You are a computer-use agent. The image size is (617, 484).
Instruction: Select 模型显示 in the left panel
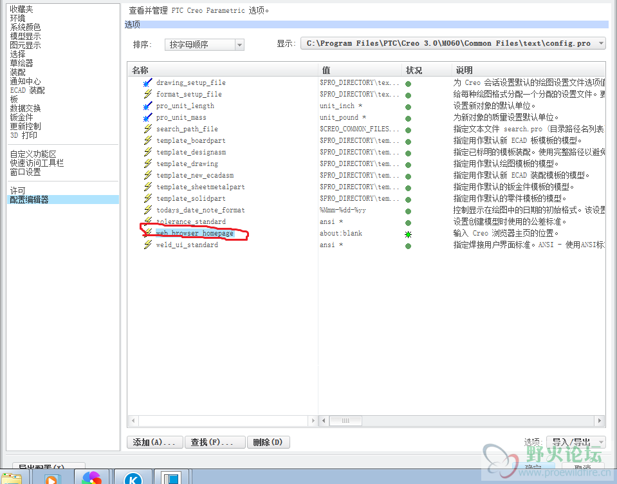[26, 36]
